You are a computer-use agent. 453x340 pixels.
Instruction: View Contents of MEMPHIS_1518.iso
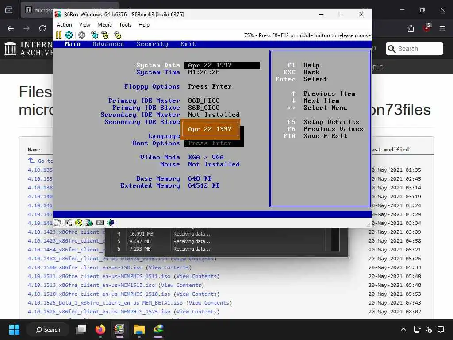click(196, 294)
